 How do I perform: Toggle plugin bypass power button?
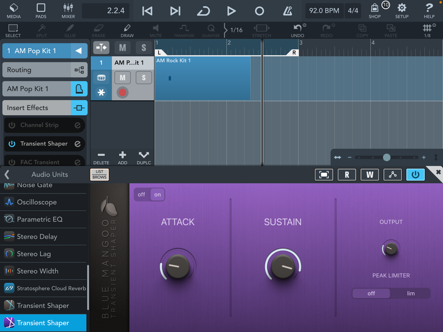tap(415, 174)
